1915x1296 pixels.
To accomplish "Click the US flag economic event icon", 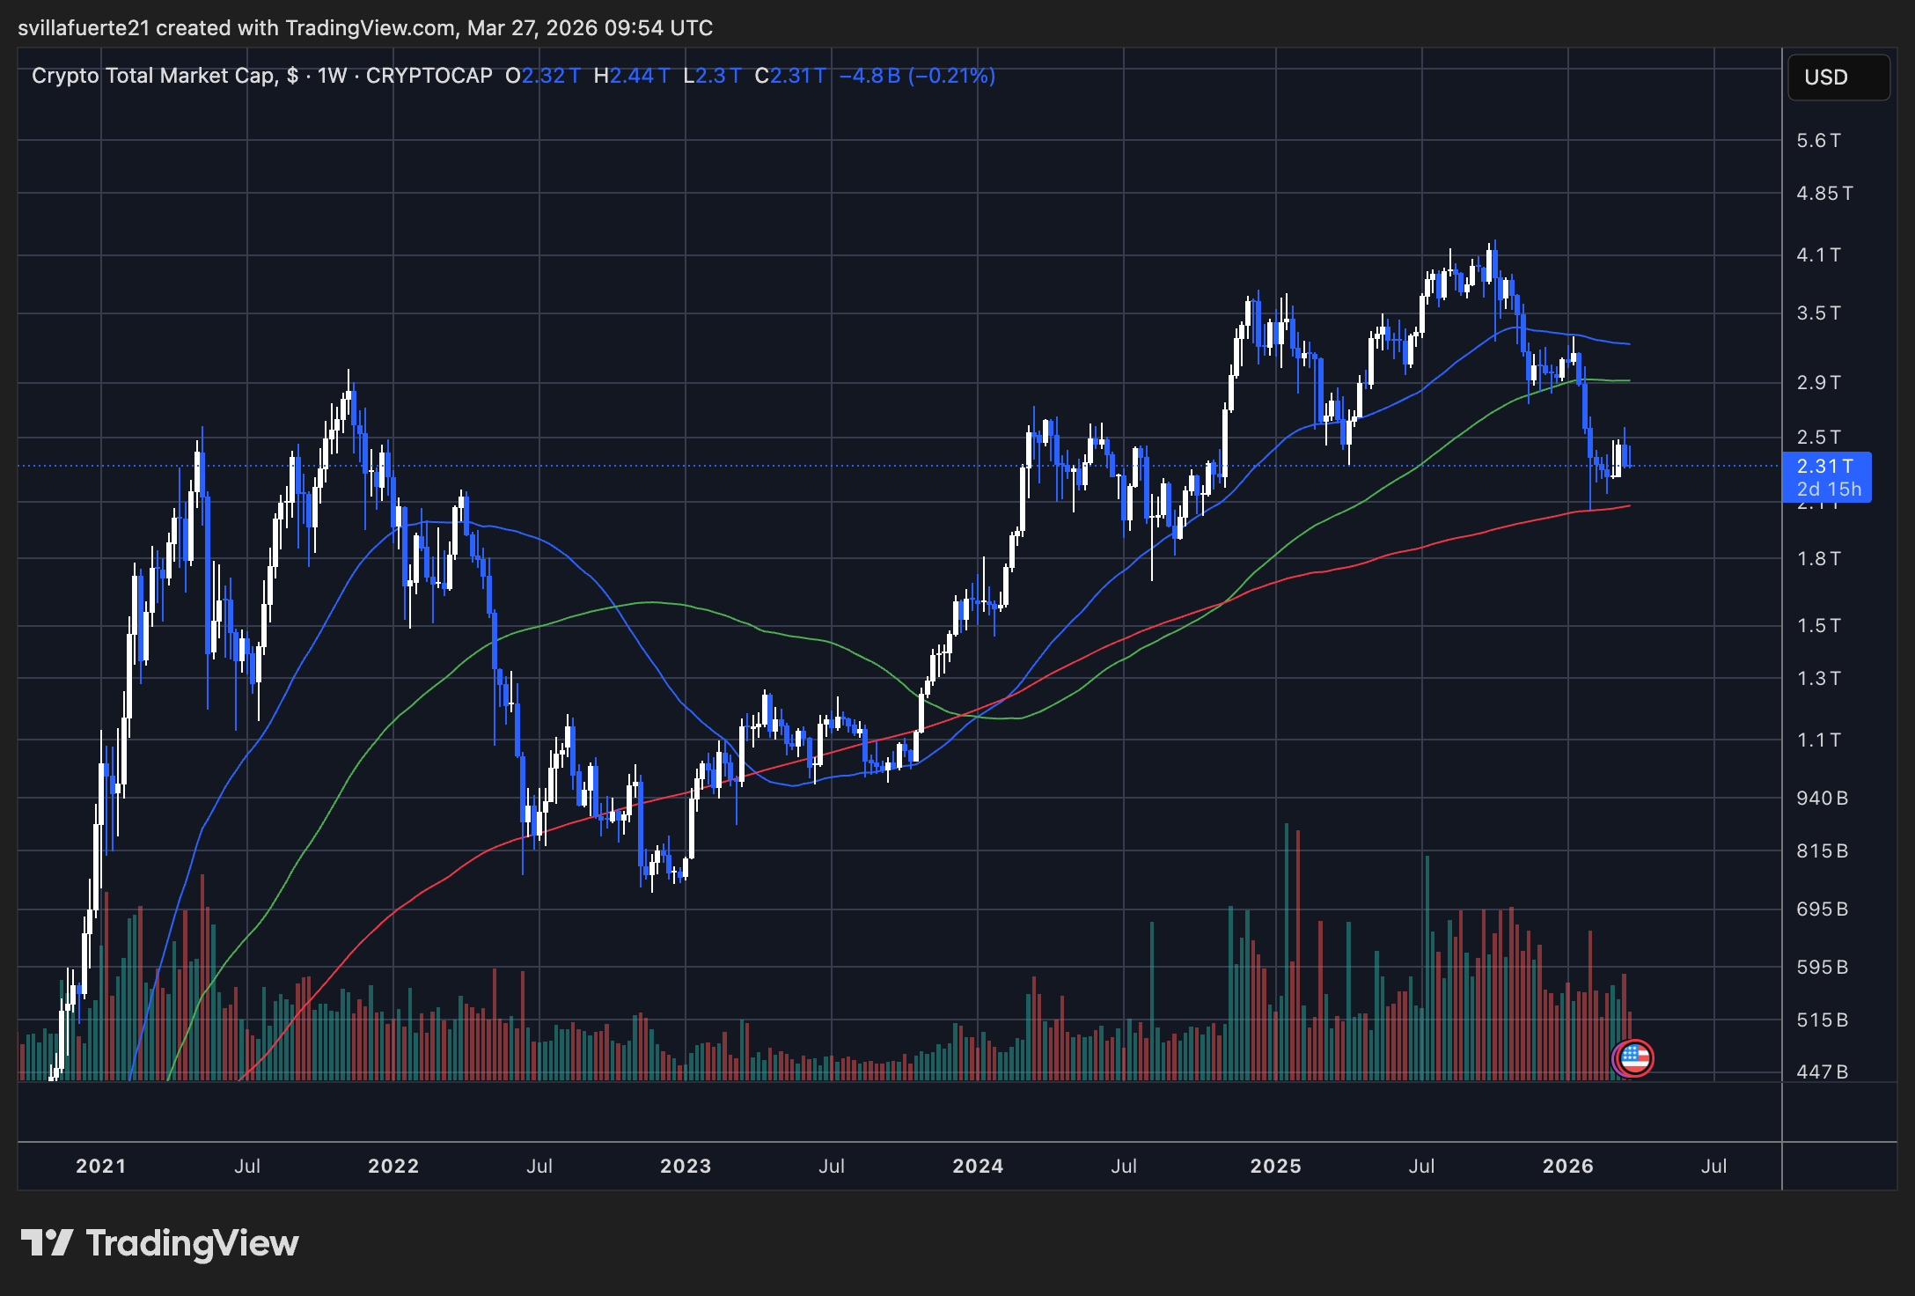I will [1634, 1057].
